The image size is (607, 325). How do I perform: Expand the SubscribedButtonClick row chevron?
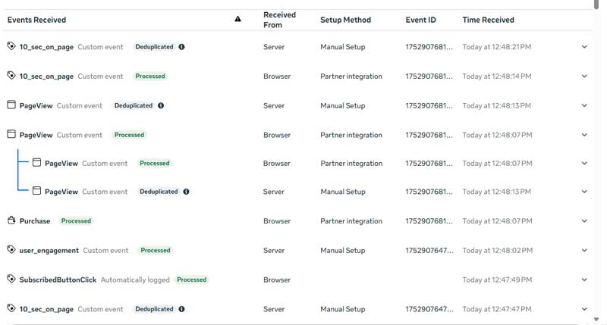584,280
